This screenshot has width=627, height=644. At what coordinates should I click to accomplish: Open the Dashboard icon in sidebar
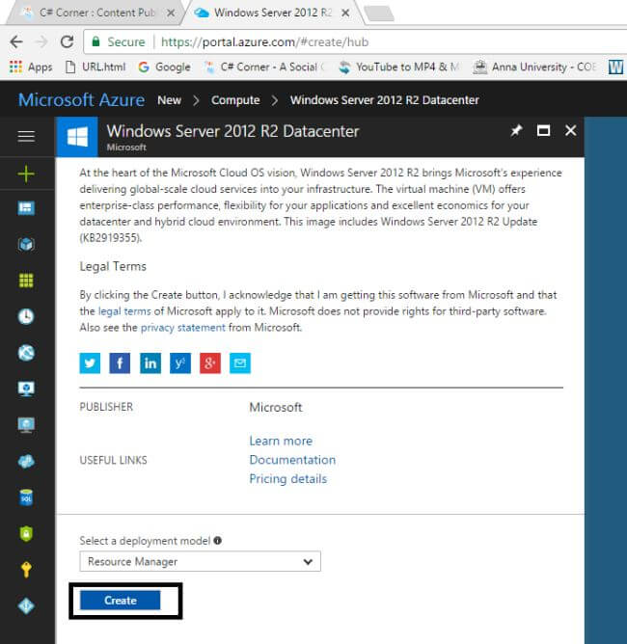pyautogui.click(x=26, y=208)
